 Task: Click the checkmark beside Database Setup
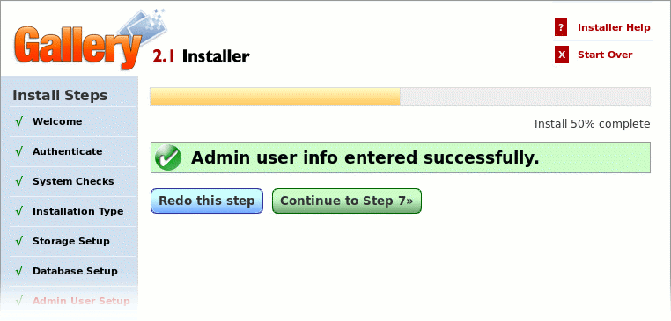[x=19, y=272]
